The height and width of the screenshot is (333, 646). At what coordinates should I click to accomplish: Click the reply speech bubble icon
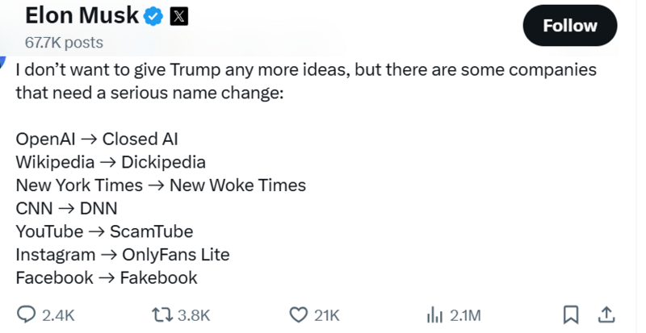[x=27, y=314]
